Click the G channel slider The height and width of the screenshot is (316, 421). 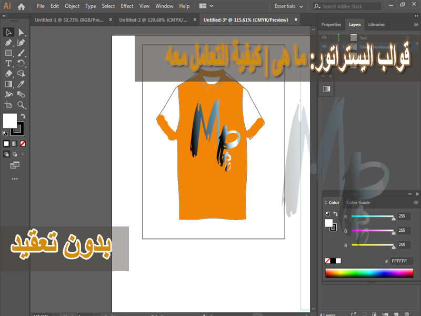click(x=373, y=231)
